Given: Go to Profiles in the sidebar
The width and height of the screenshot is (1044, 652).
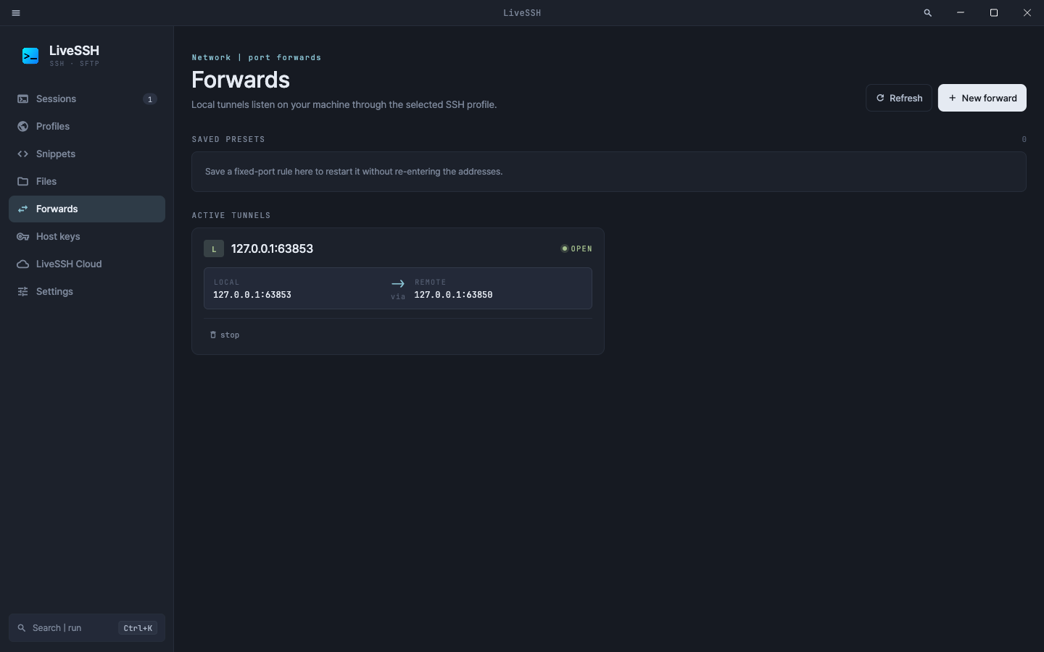Looking at the screenshot, I should point(87,127).
